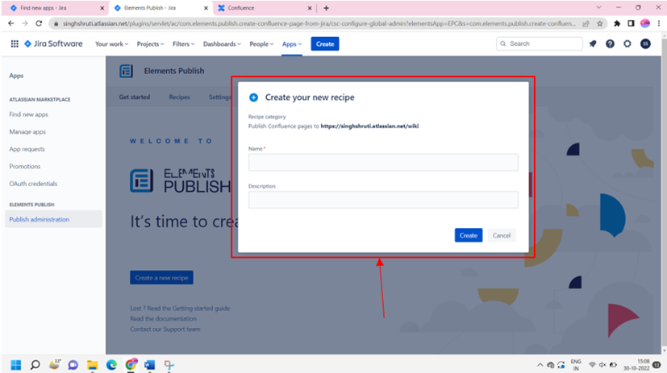
Task: Open the Windows Start menu
Action: (x=16, y=365)
